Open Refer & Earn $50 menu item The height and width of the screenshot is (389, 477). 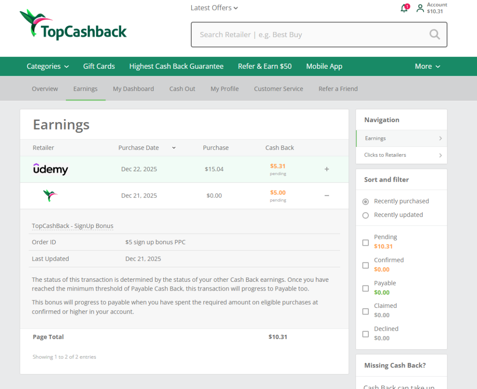[x=265, y=66]
